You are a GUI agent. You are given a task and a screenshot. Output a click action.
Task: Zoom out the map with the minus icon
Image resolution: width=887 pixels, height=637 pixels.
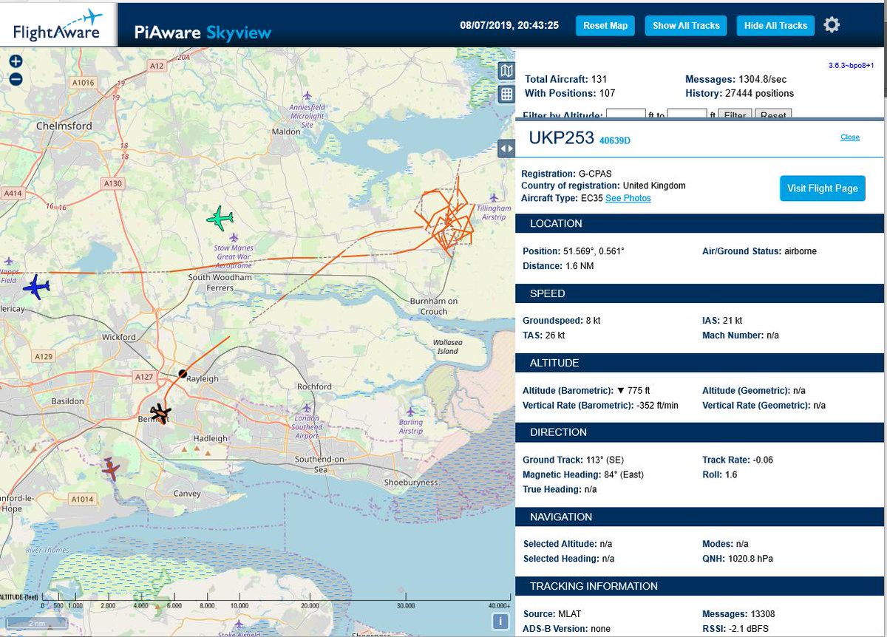(16, 79)
